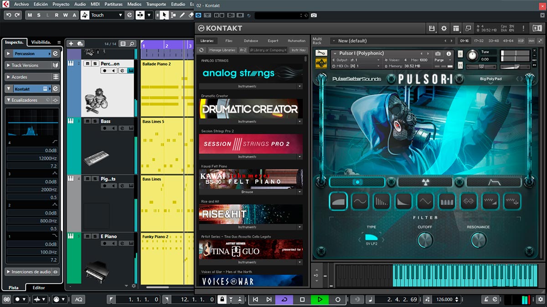Click the Library or Company search field

pos(268,50)
